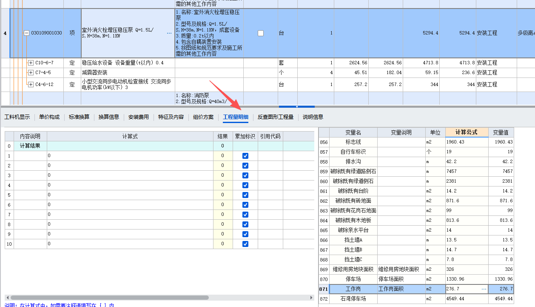Select variable row 挡土墙C

[x=416, y=260]
